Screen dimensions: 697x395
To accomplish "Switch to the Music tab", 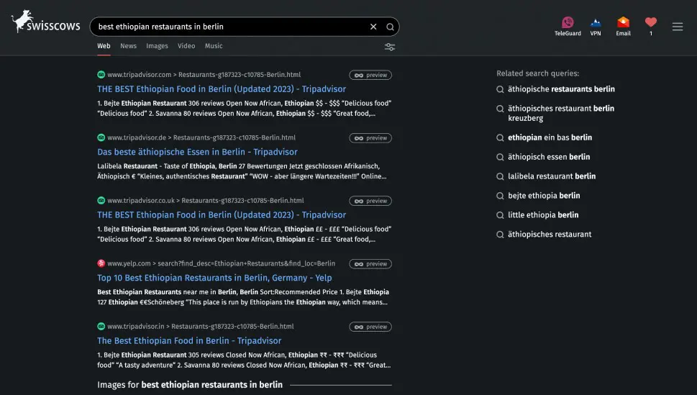I will tap(214, 46).
